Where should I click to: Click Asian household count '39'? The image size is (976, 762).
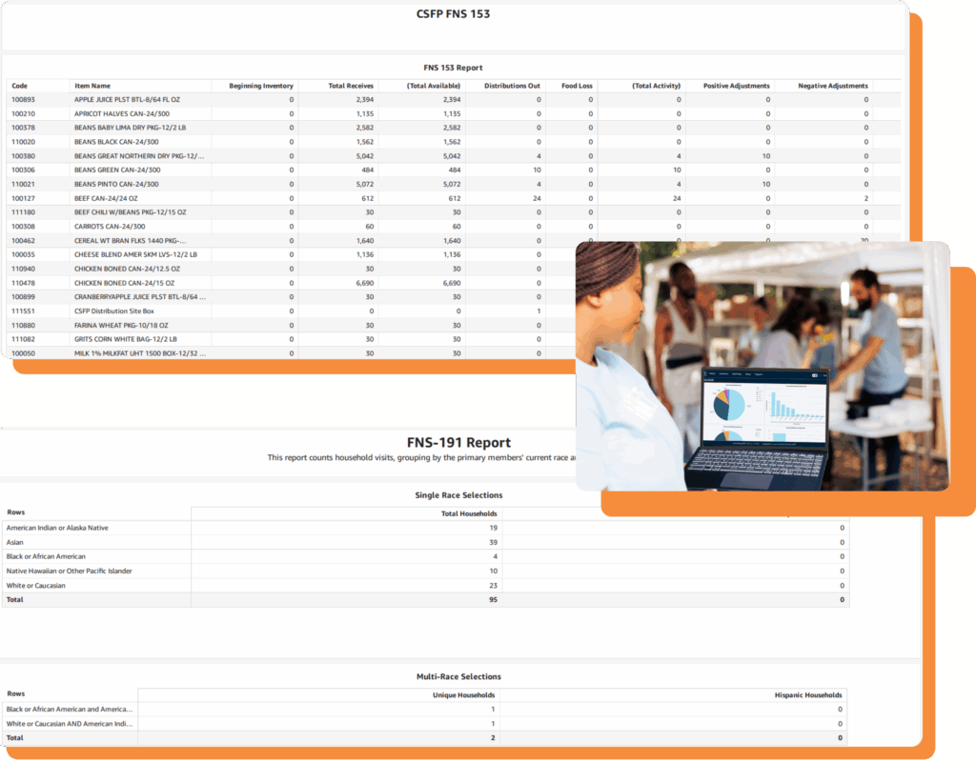tap(493, 542)
